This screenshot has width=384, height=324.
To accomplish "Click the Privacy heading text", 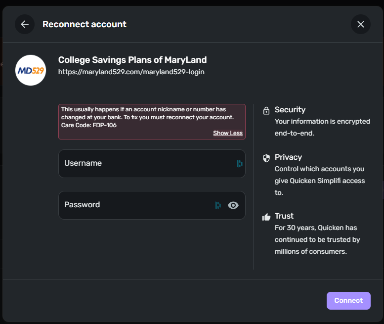I will pyautogui.click(x=288, y=157).
